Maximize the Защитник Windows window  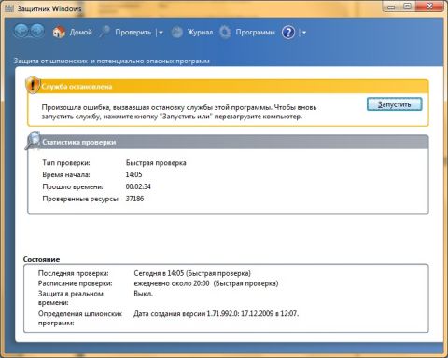point(407,7)
